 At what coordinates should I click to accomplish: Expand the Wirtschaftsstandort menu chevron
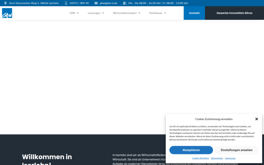pyautogui.click(x=139, y=13)
